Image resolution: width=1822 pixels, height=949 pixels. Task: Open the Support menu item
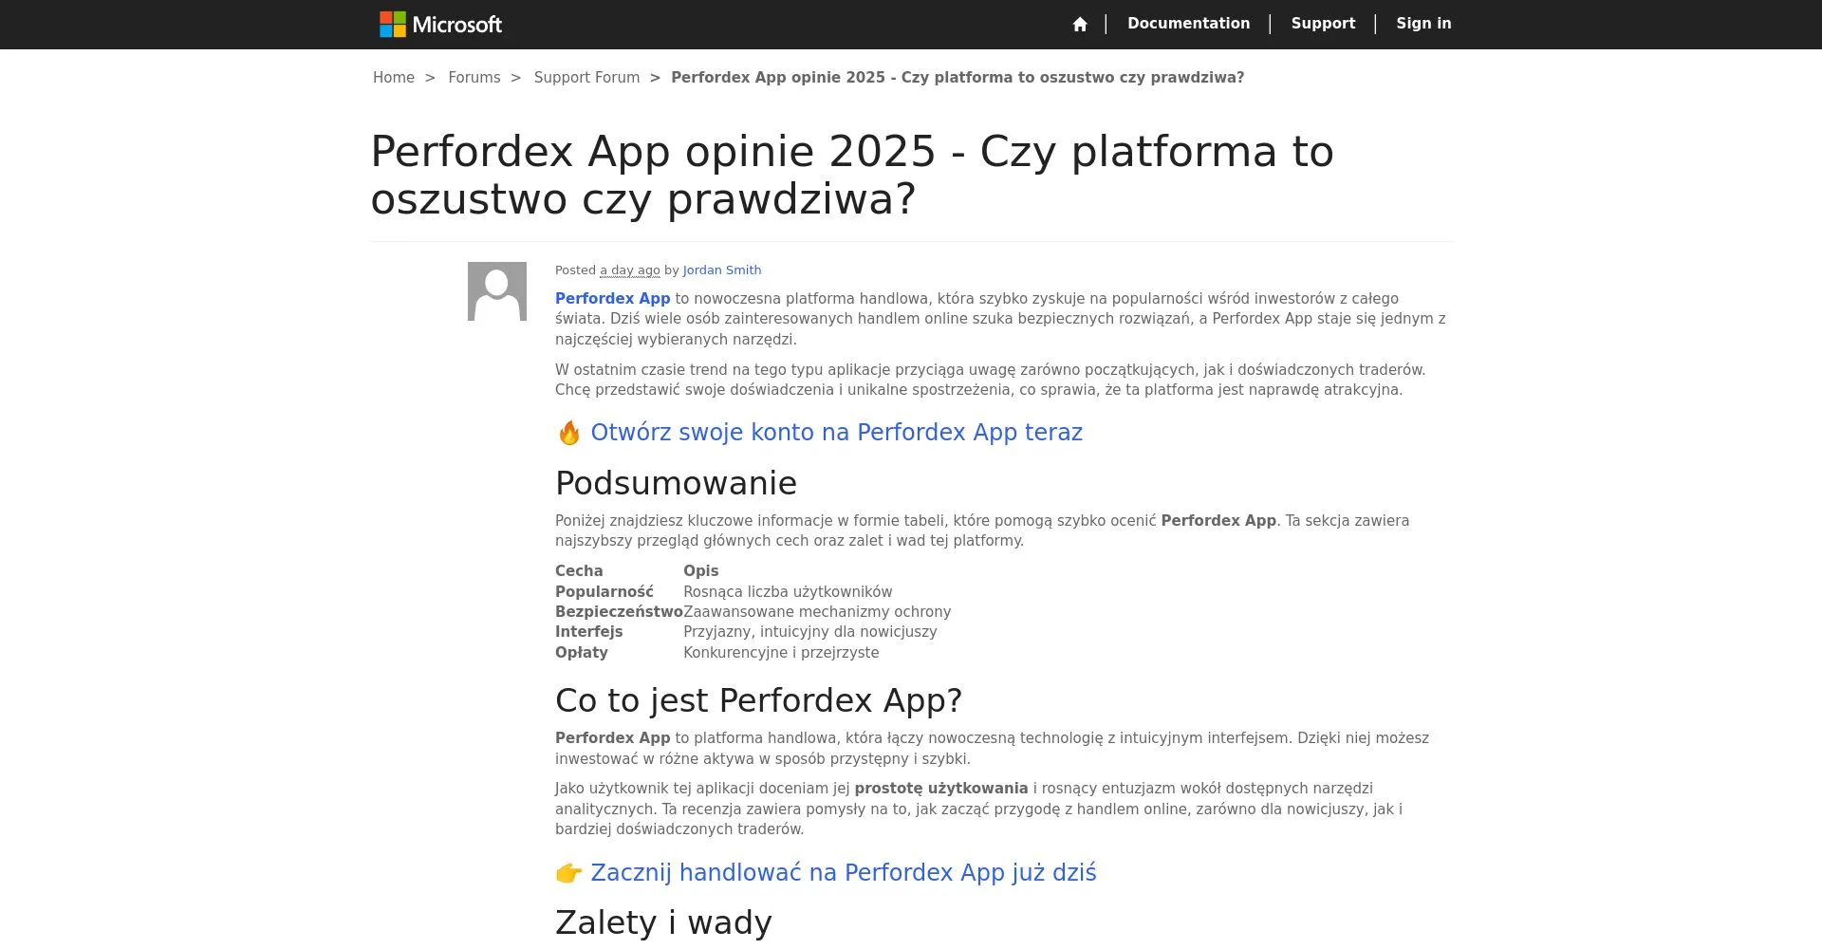click(x=1323, y=24)
